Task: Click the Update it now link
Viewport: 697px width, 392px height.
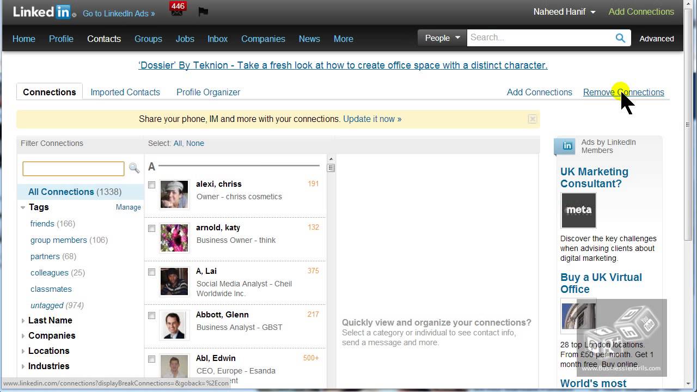Action: [372, 119]
